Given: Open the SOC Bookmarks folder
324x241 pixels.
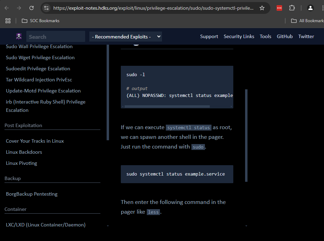Looking at the screenshot, I should coord(40,21).
